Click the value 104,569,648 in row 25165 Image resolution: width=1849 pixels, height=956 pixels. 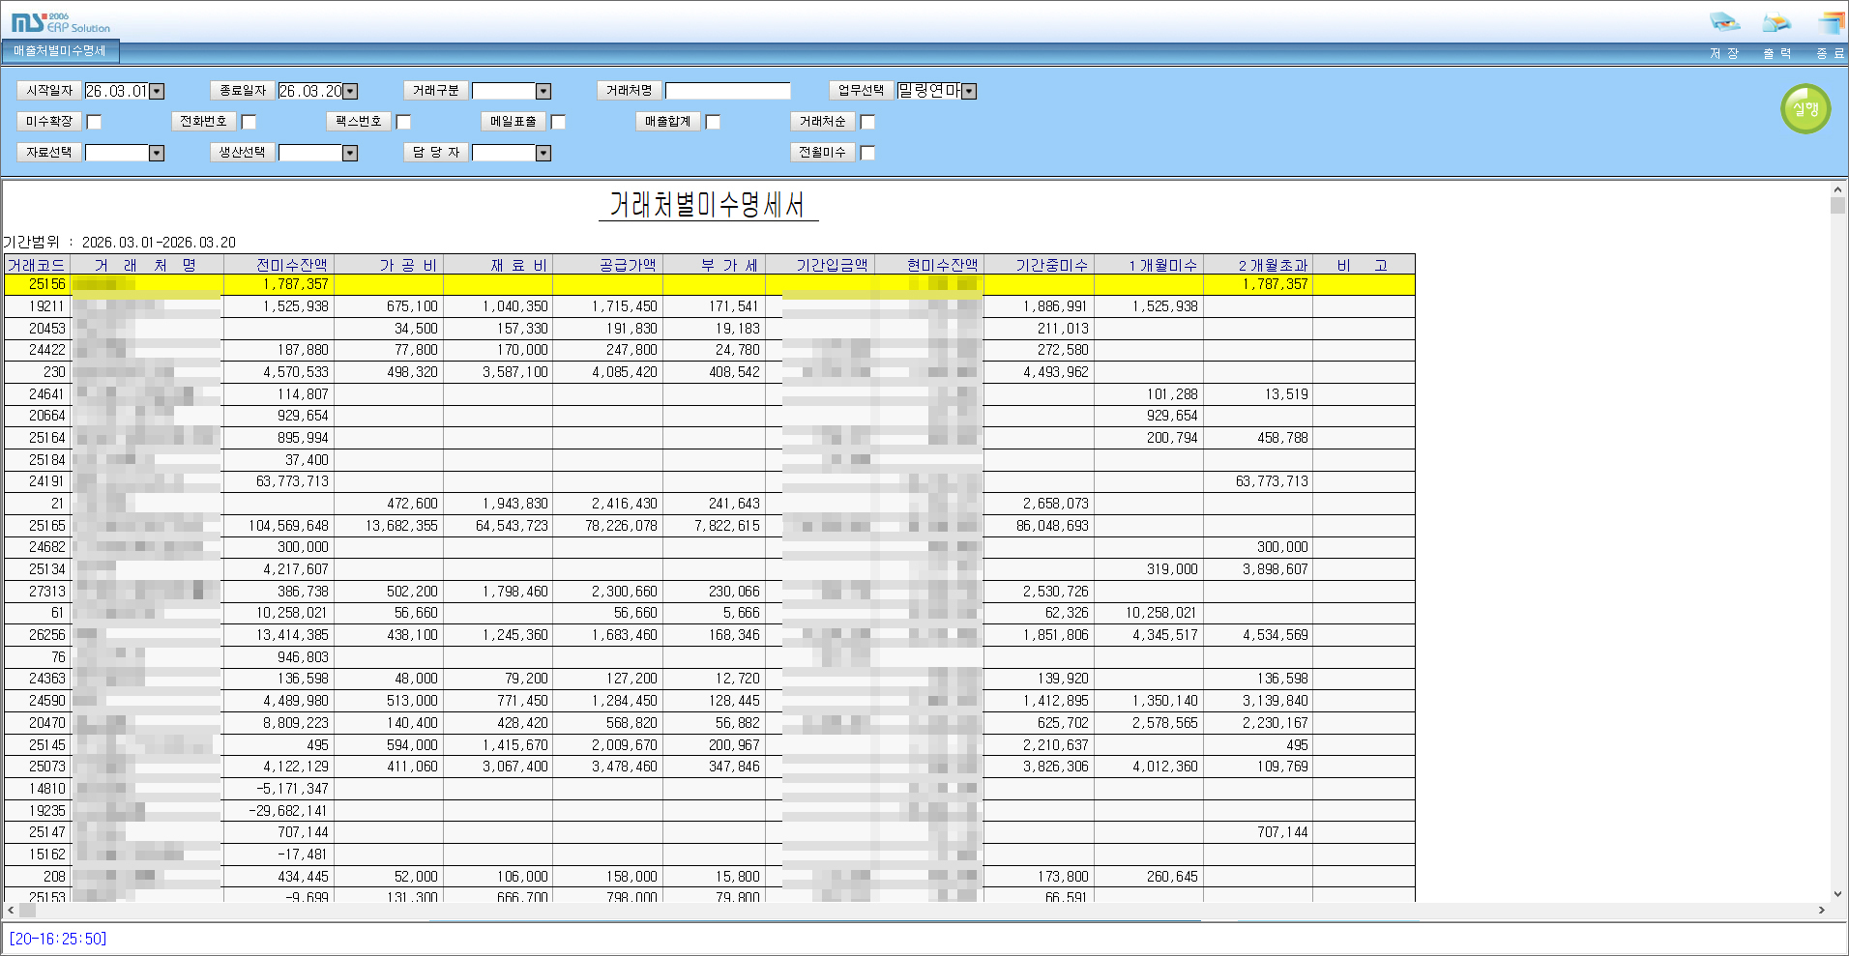click(279, 526)
